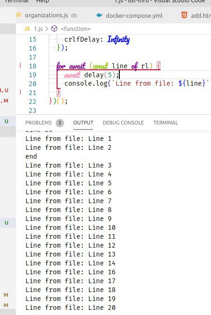Click line number 22 in the gutter
Viewport: 211px width, 315px height.
[33, 102]
